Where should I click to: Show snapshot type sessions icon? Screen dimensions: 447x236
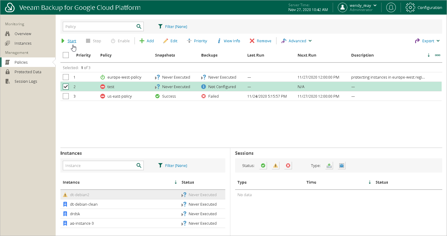tap(342, 166)
